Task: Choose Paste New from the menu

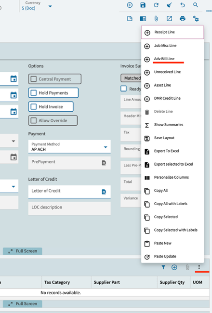Action: (172, 243)
